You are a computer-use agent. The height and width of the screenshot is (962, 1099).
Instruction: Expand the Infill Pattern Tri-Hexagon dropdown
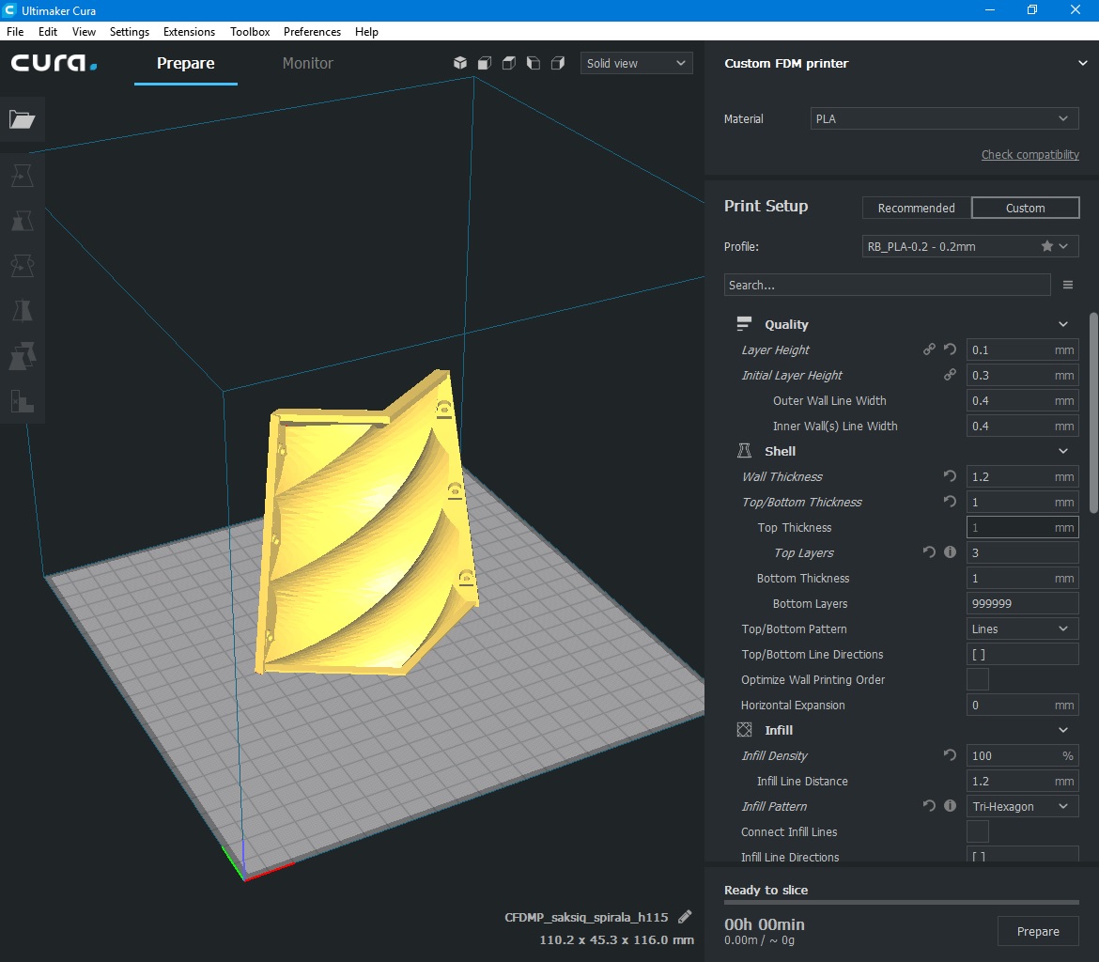pos(1021,806)
